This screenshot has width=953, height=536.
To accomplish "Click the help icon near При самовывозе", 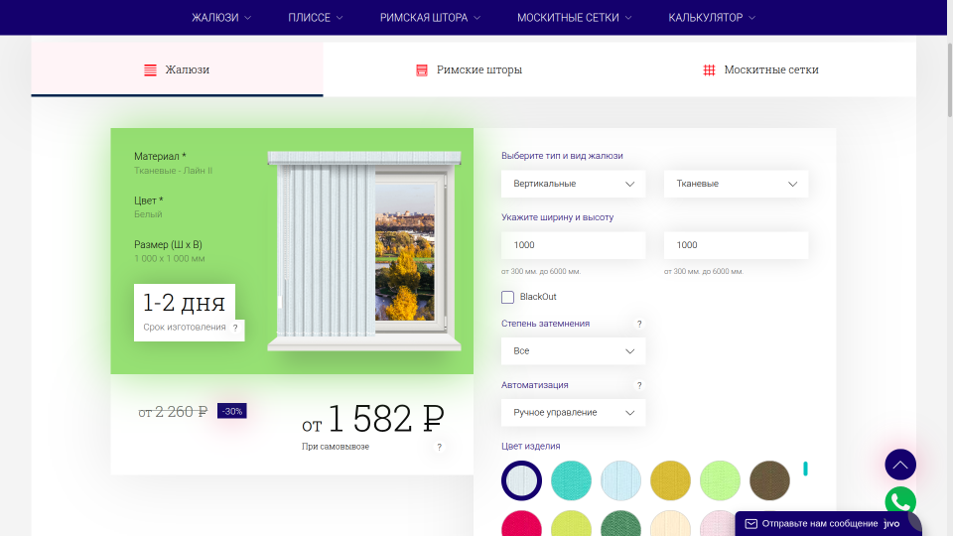I will pyautogui.click(x=440, y=448).
